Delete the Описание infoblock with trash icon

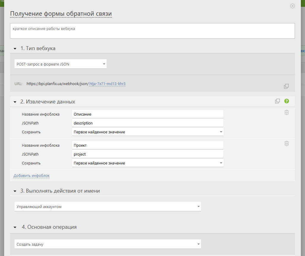(287, 112)
